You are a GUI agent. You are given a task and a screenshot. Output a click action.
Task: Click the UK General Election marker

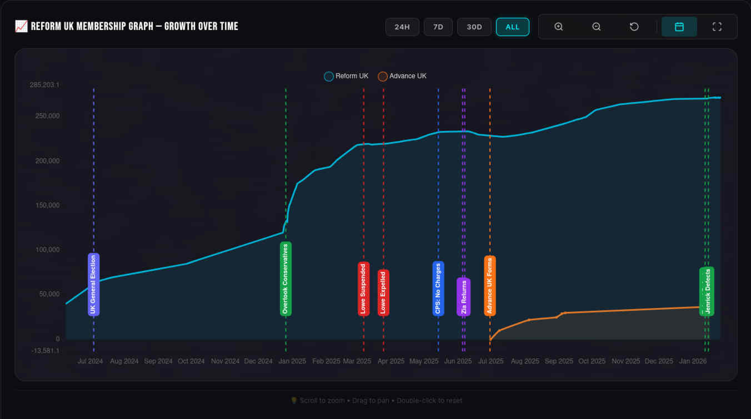(93, 285)
